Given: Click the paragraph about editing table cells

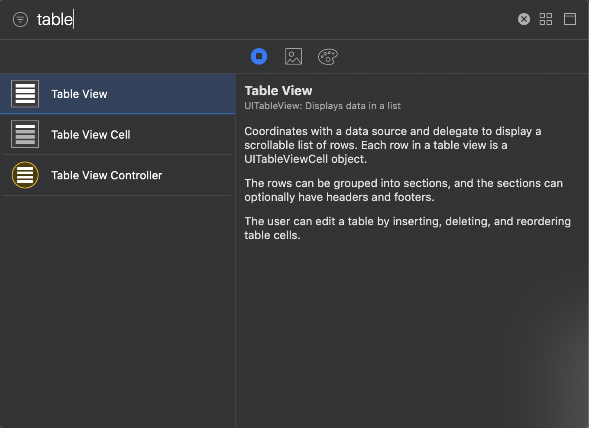Looking at the screenshot, I should pyautogui.click(x=407, y=228).
